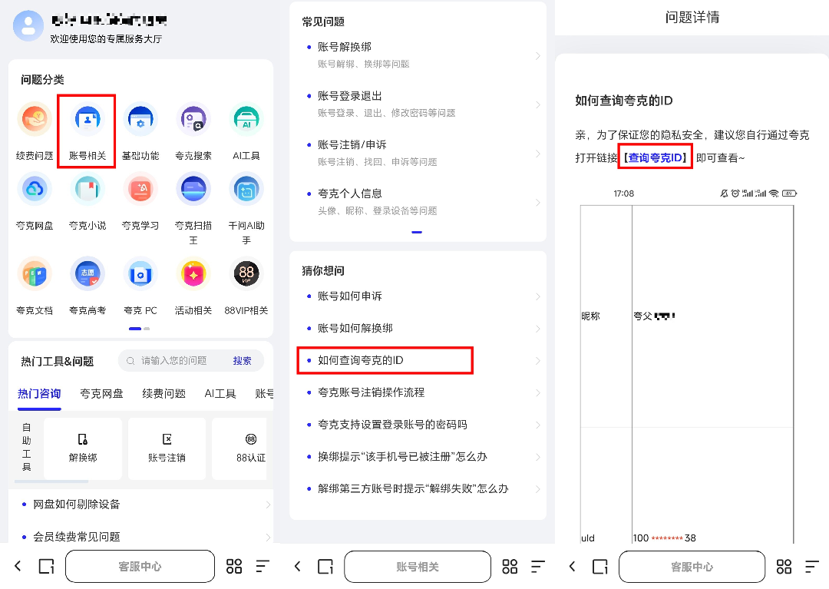Open 换绑提示"该手机号已被注册"怎么办 question
Viewport: 829px width, 589px height.
(x=401, y=457)
